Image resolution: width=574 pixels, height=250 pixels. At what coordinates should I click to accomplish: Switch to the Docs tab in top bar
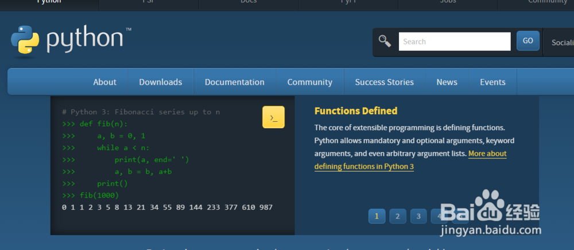click(x=249, y=2)
